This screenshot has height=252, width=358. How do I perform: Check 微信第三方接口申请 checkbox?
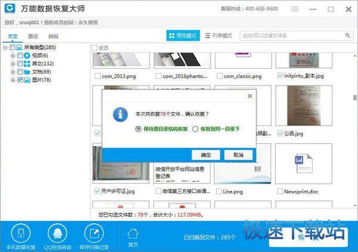click(x=158, y=190)
